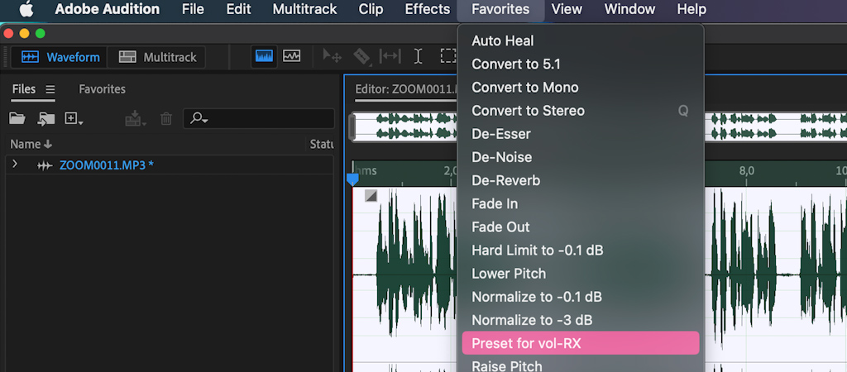Screen dimensions: 847x372
Task: Expand the ZOOM0011.MP3 file entry
Action: [15, 165]
